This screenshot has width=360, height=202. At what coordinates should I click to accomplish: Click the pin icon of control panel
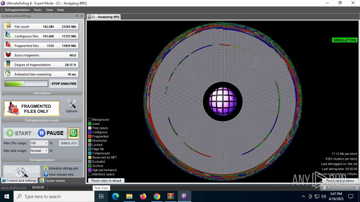[x=82, y=16]
